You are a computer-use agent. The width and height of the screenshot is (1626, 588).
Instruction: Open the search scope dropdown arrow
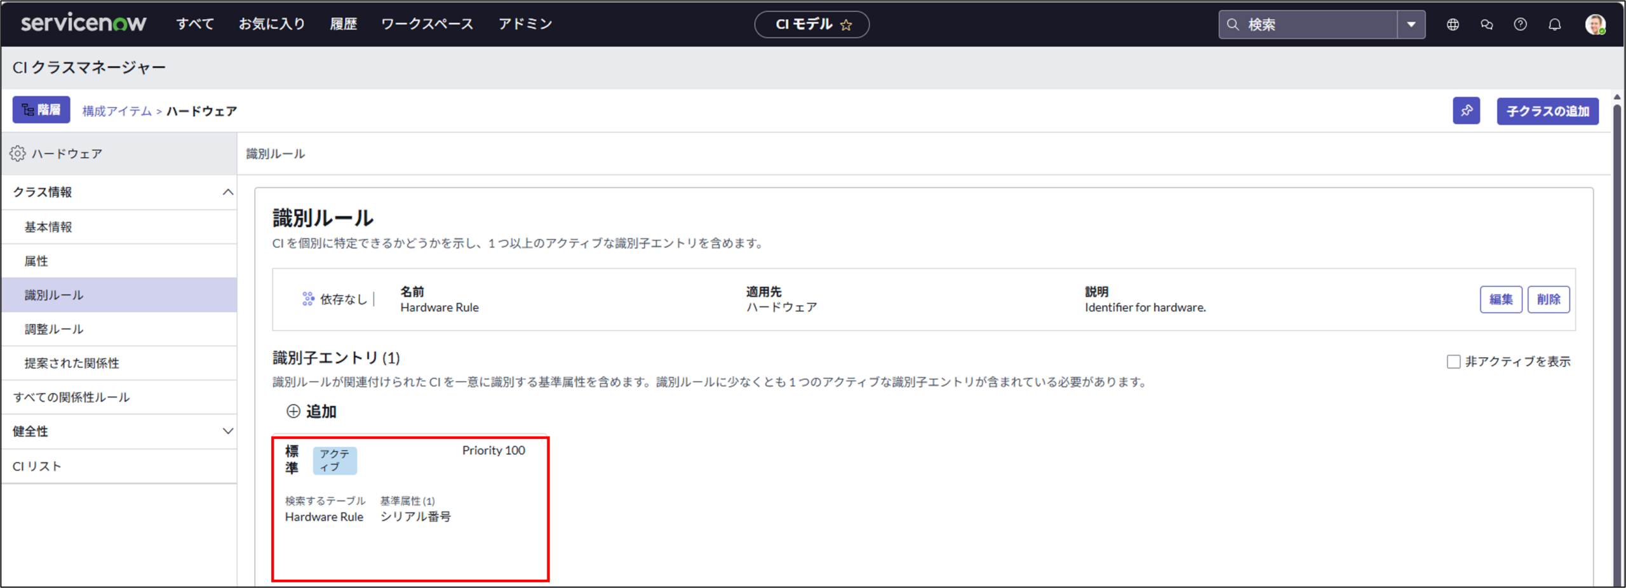[1411, 24]
